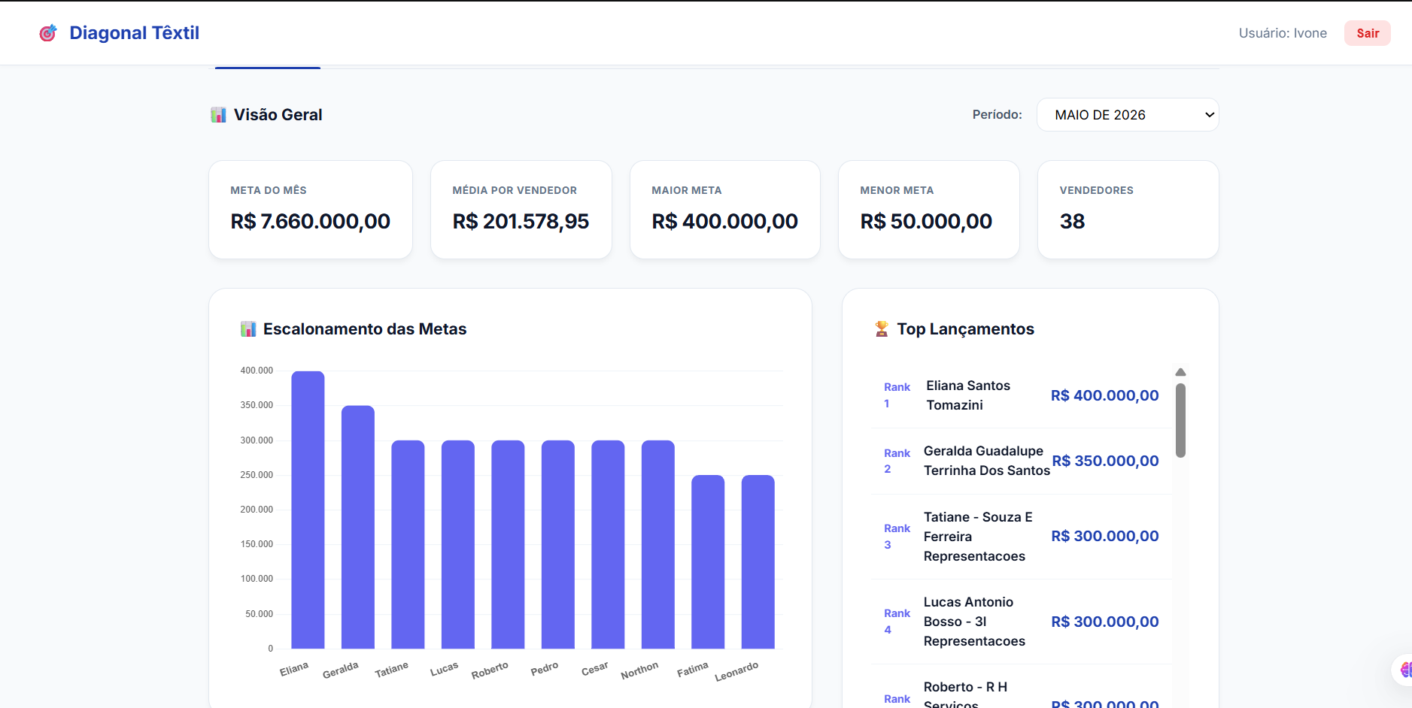This screenshot has height=708, width=1412.
Task: Open the Período MAIO DE 2026 dropdown
Action: [1128, 115]
